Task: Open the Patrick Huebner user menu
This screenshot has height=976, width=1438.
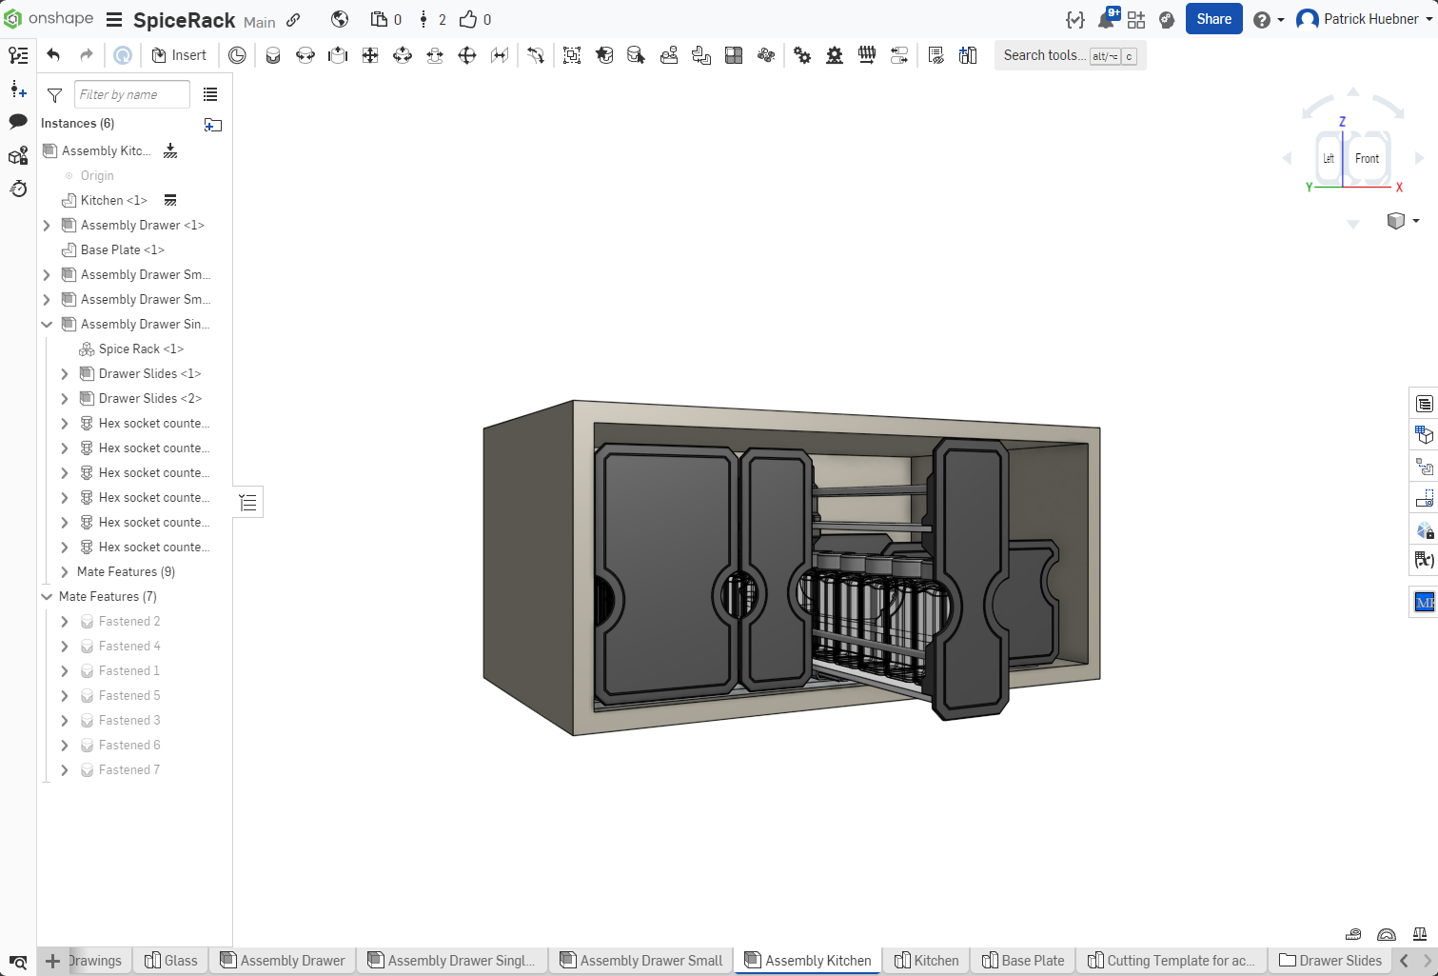Action: click(1365, 19)
